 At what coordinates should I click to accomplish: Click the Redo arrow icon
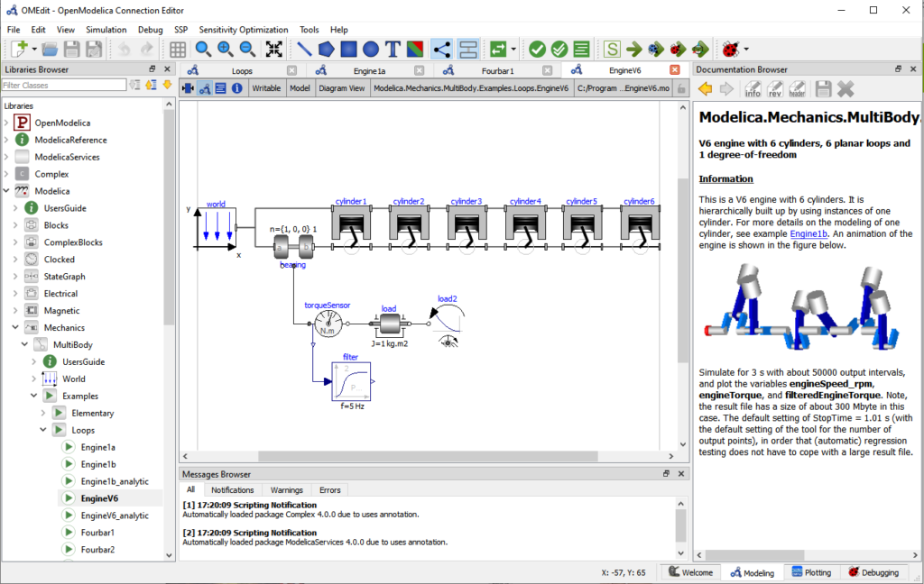point(146,50)
